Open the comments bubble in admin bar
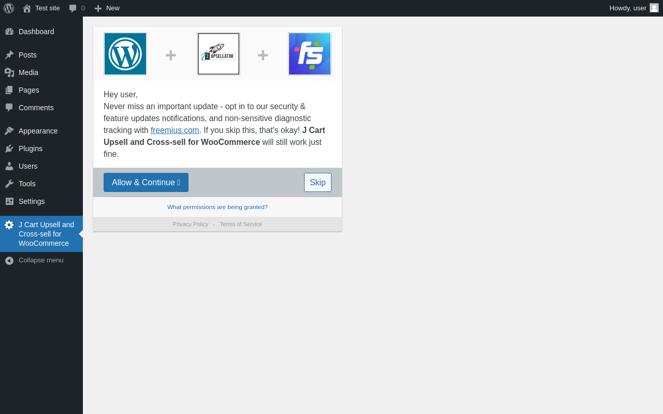 (x=73, y=8)
